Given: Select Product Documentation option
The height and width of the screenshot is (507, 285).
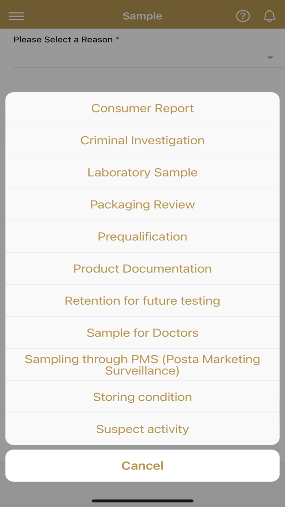Looking at the screenshot, I should [x=142, y=269].
